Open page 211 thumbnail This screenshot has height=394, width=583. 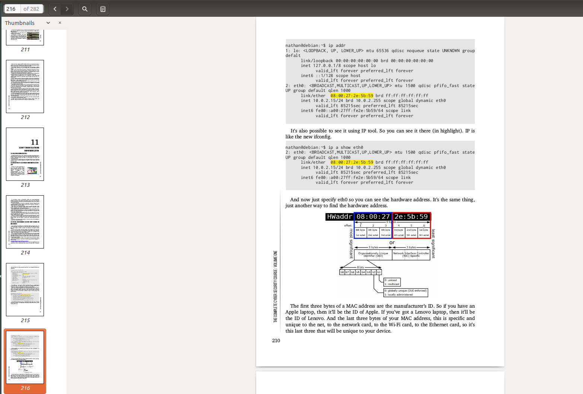[x=25, y=37]
